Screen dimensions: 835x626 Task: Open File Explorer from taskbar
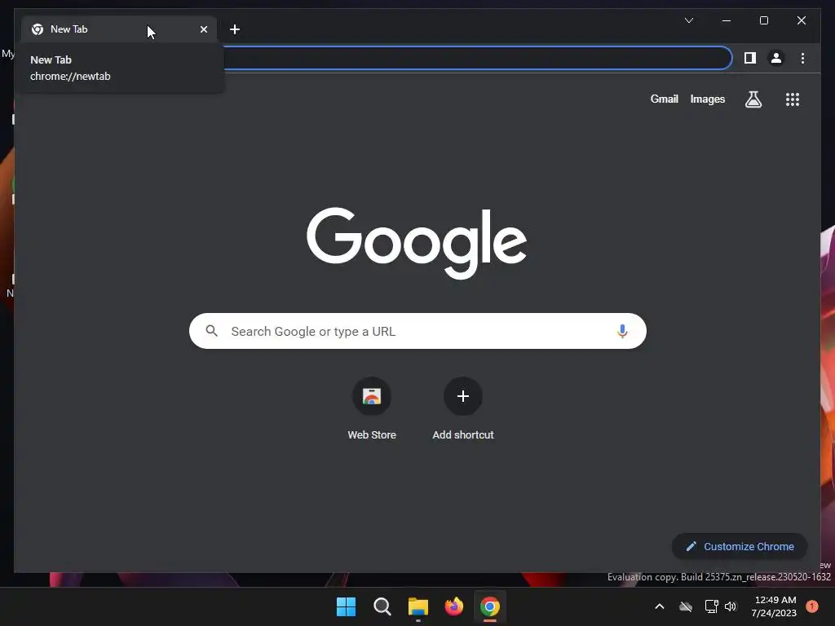pyautogui.click(x=418, y=606)
